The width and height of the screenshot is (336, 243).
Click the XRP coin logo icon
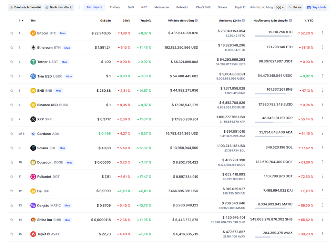pos(33,119)
